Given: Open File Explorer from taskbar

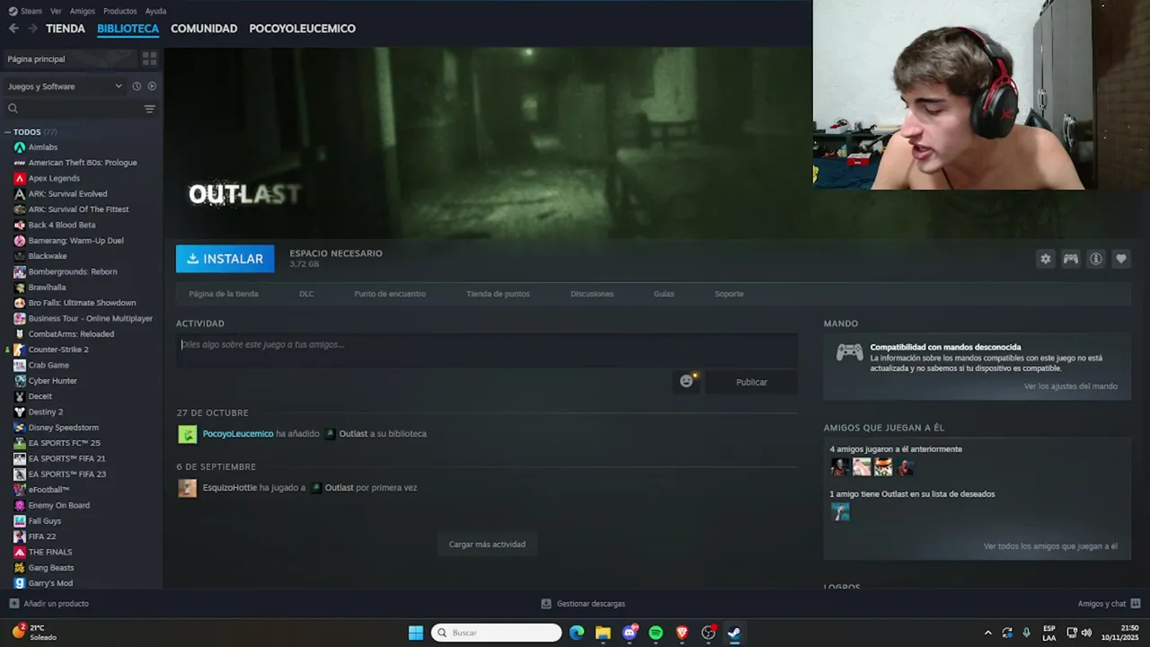Looking at the screenshot, I should pyautogui.click(x=603, y=633).
